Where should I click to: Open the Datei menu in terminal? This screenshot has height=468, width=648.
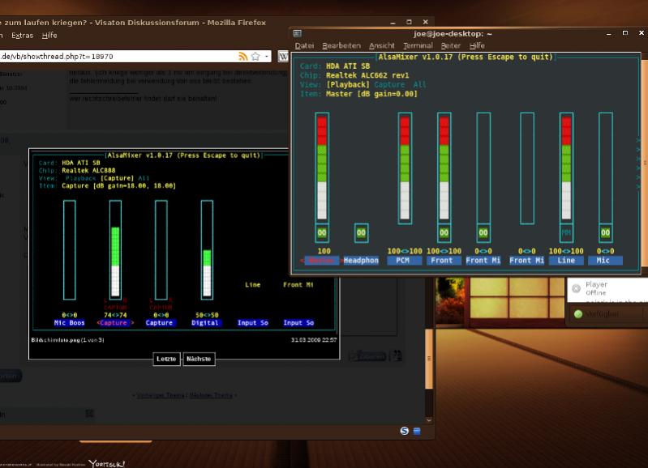tap(304, 45)
